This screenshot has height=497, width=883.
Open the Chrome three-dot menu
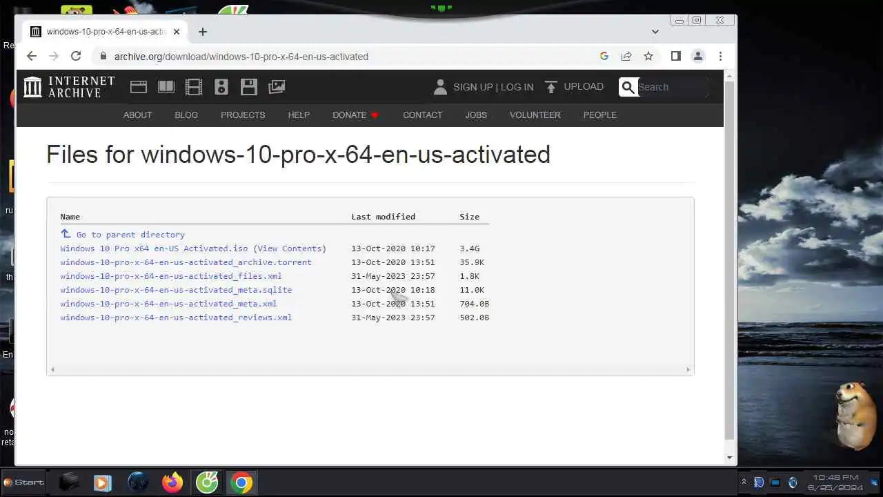720,57
